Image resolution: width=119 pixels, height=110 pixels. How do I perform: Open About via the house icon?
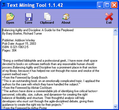66,17
